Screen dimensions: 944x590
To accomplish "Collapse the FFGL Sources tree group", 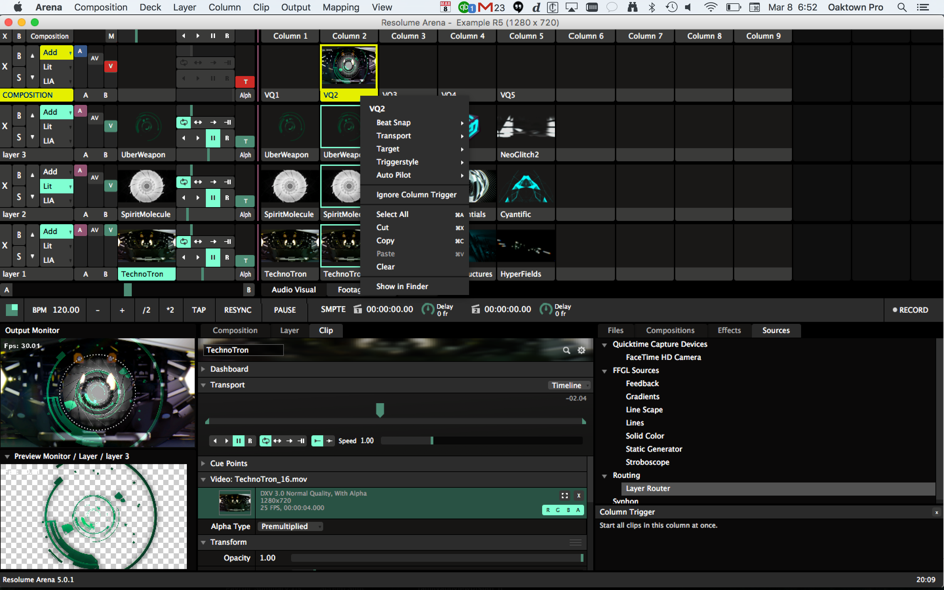I will click(x=604, y=371).
